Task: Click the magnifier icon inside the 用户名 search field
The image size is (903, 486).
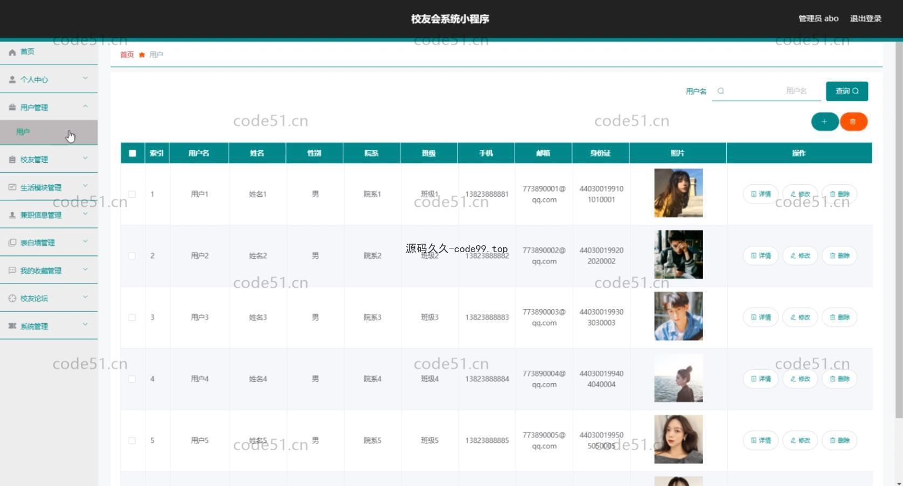Action: coord(721,91)
